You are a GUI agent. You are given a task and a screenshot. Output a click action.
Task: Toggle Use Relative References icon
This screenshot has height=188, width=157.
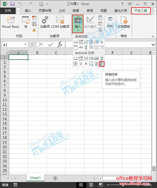click(x=34, y=24)
